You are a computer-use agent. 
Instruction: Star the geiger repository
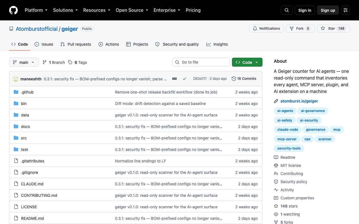[x=333, y=29]
